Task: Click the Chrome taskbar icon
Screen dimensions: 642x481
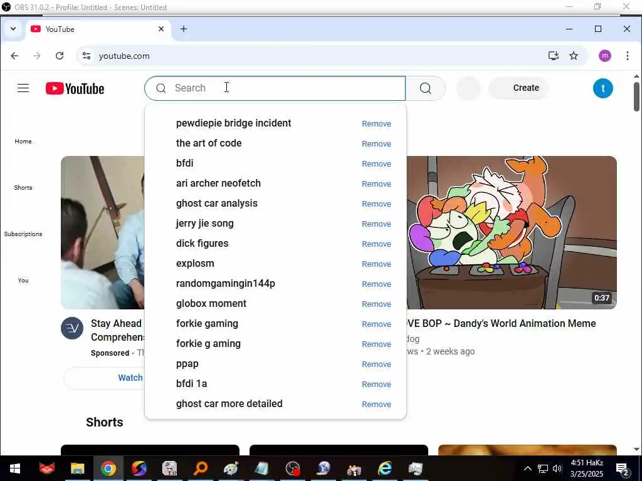Action: pyautogui.click(x=108, y=468)
